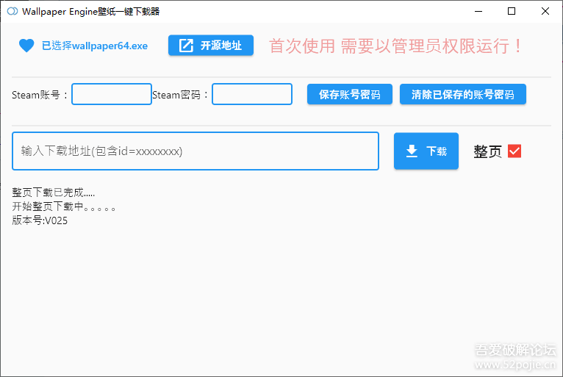
Task: Click the app icon in title bar
Action: click(x=12, y=11)
